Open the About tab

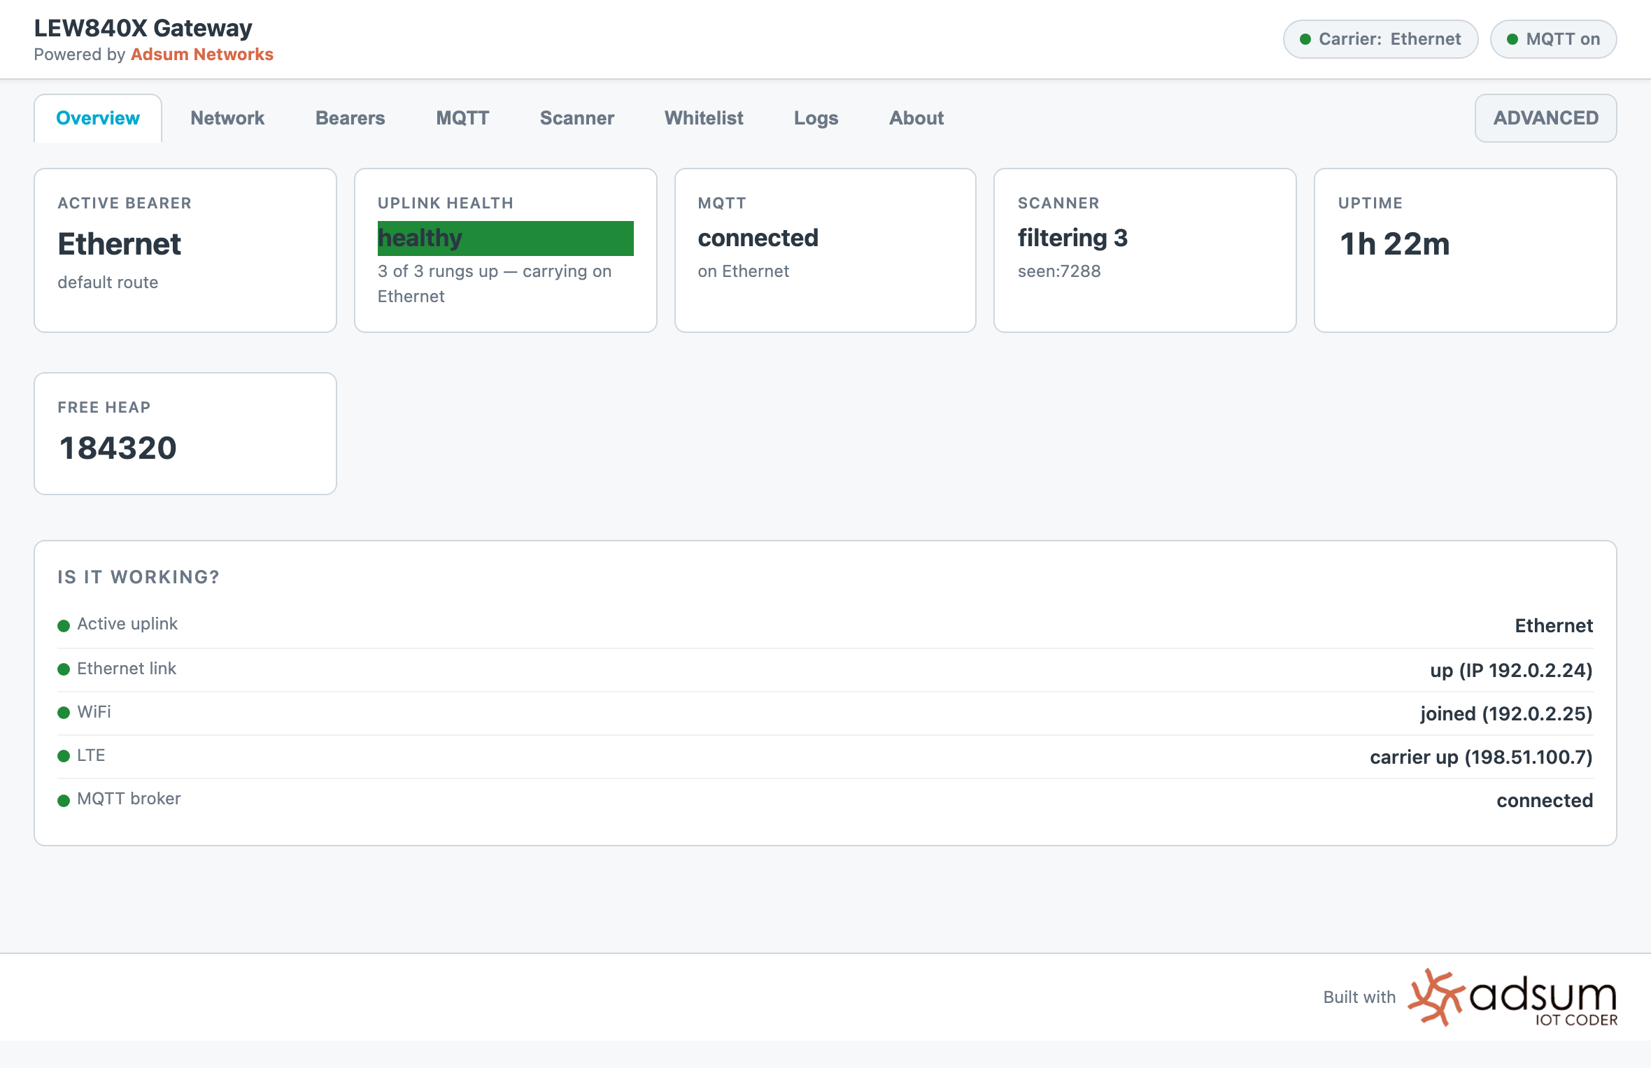(x=916, y=118)
